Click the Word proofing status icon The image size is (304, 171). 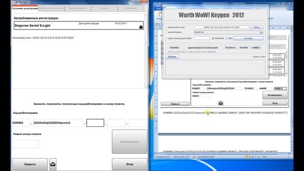click(x=193, y=157)
